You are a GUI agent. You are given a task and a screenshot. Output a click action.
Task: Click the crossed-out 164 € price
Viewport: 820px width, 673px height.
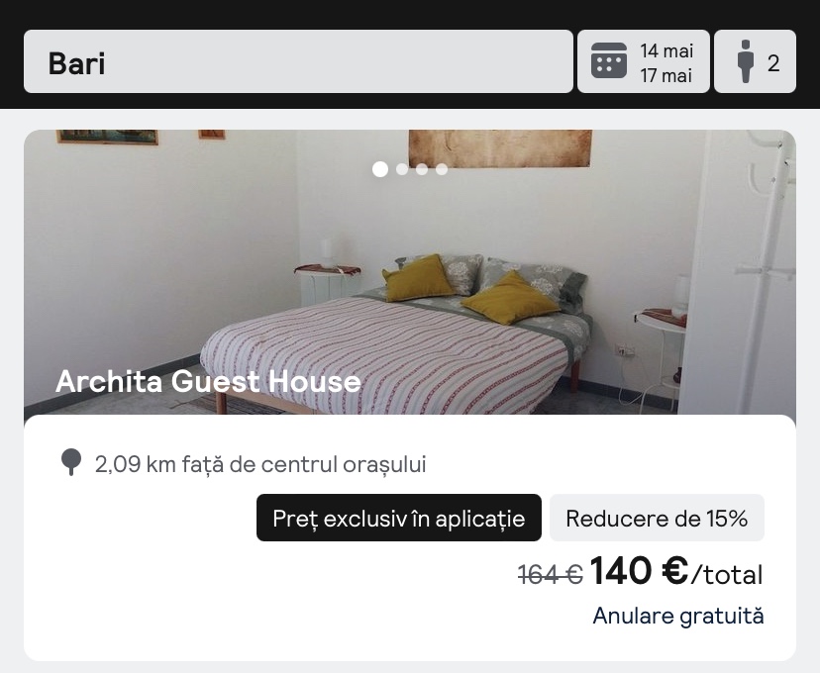coord(551,575)
